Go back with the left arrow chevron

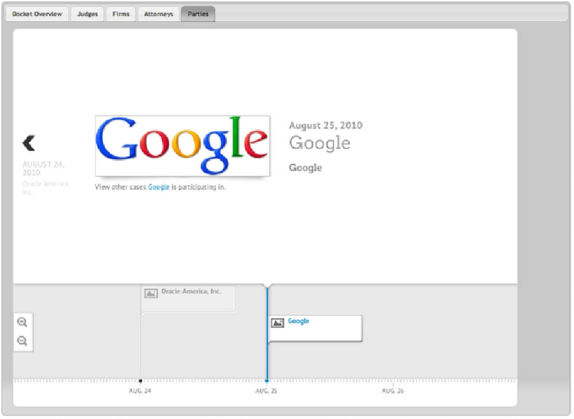pos(29,143)
